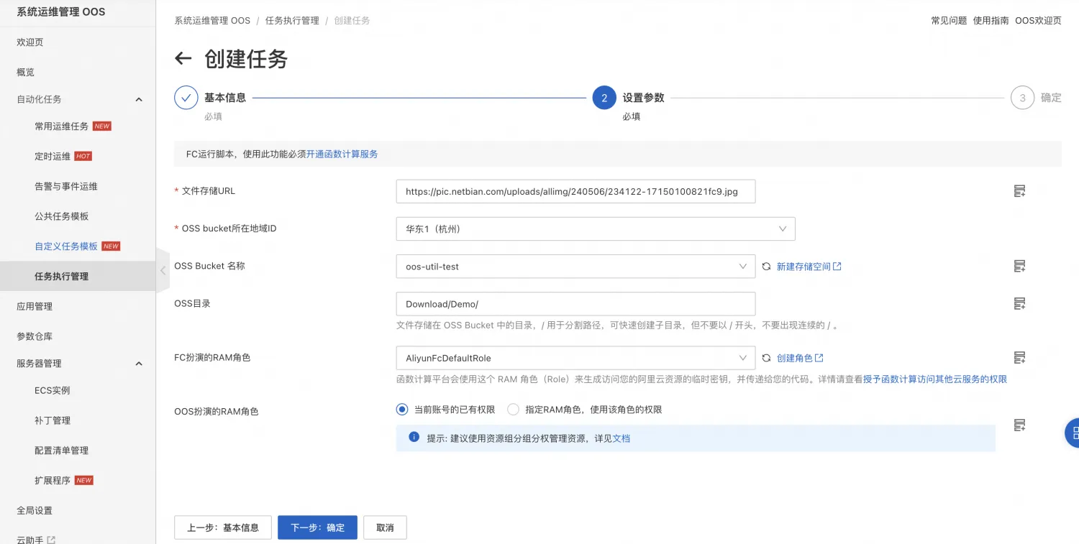Image resolution: width=1079 pixels, height=544 pixels.
Task: Collapse the 自动化任务 sidebar section
Action: pyautogui.click(x=139, y=99)
